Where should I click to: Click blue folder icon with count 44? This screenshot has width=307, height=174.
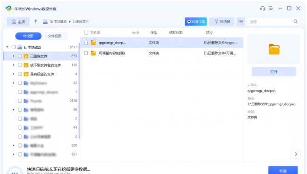click(x=26, y=128)
